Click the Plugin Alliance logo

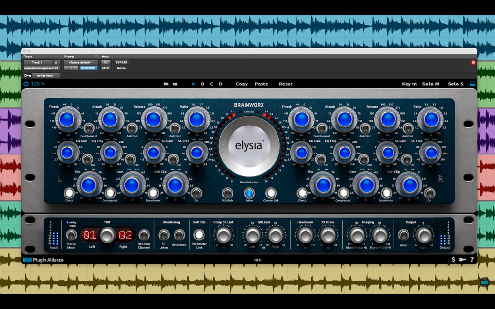pyautogui.click(x=43, y=260)
